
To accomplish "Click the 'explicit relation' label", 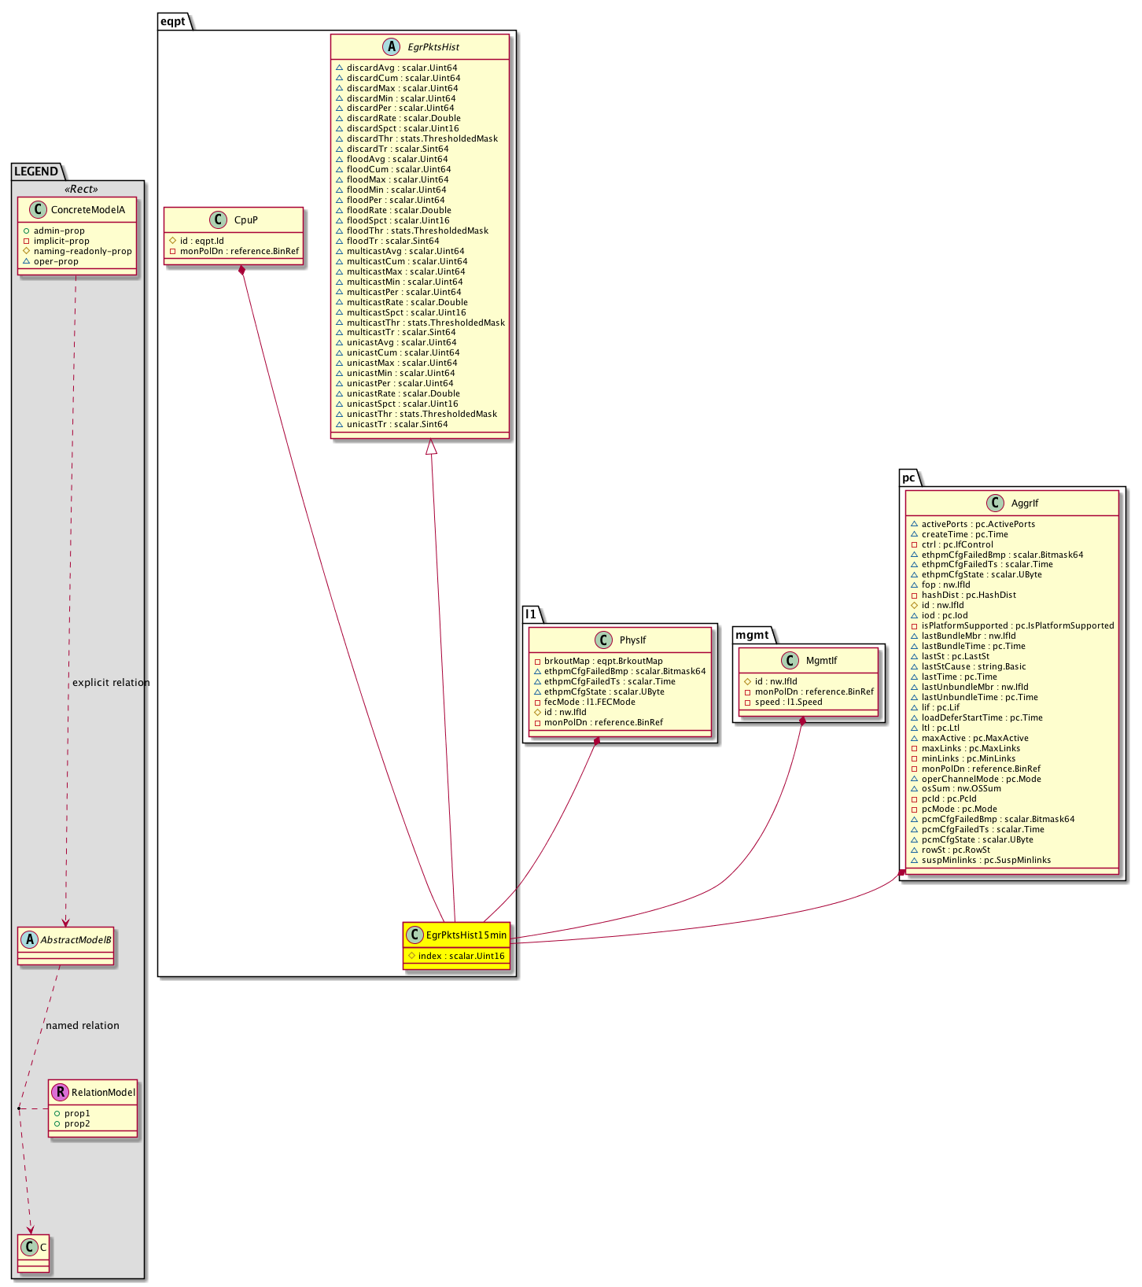I will pyautogui.click(x=111, y=683).
